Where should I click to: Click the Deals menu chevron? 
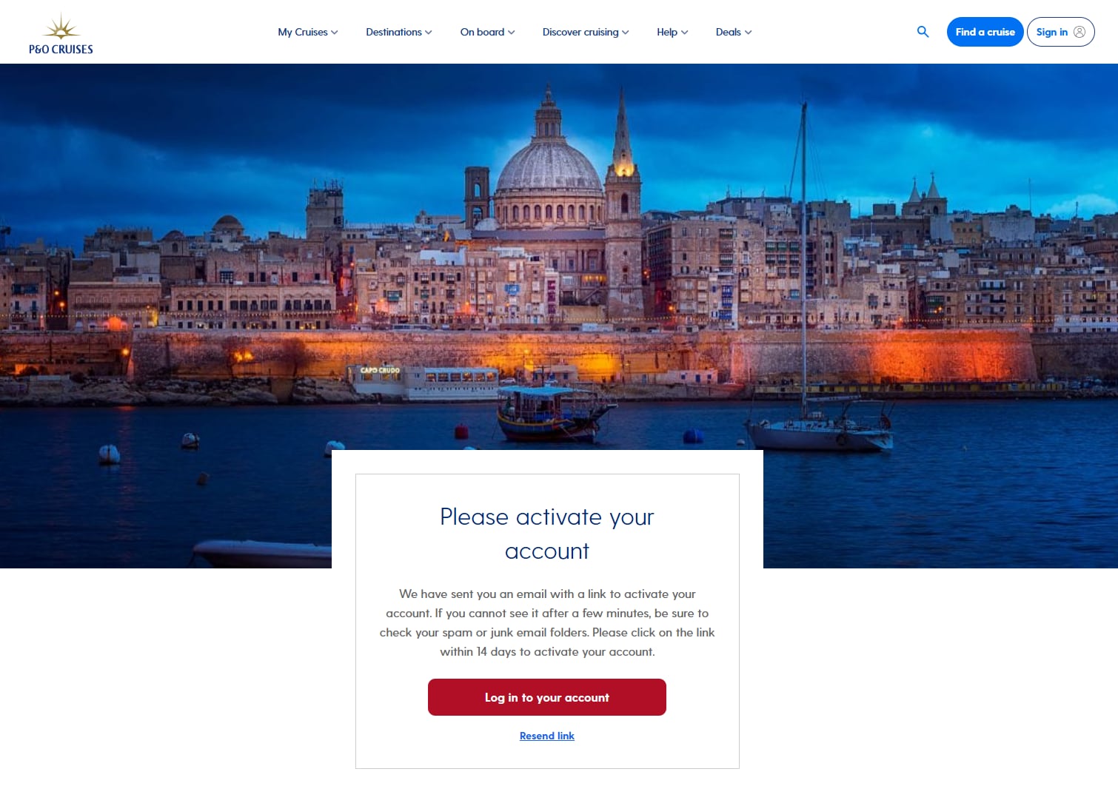coord(749,33)
